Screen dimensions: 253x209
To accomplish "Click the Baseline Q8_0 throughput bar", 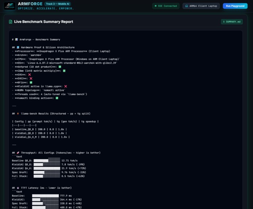I will (47, 160).
